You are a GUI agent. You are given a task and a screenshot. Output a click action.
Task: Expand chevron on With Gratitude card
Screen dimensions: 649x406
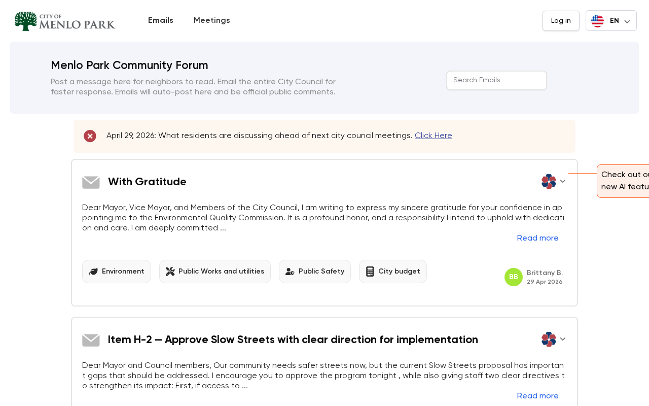click(563, 181)
